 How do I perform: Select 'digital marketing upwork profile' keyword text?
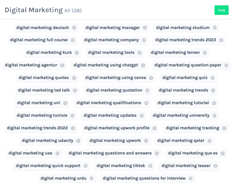coord(117,128)
